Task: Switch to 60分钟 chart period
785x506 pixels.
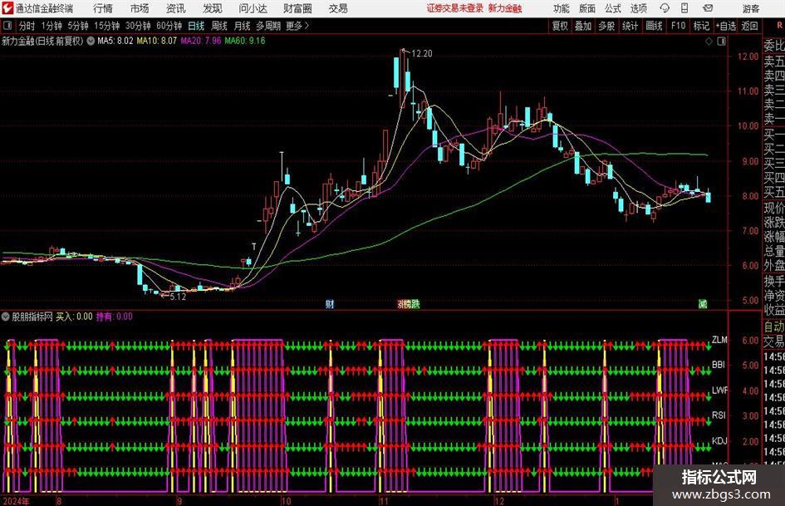Action: (x=169, y=26)
